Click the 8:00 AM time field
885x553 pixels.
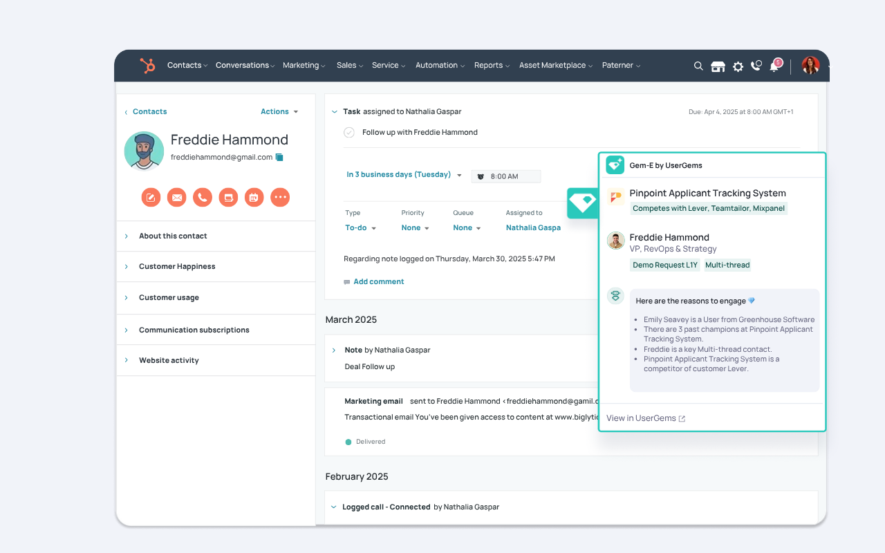click(506, 176)
